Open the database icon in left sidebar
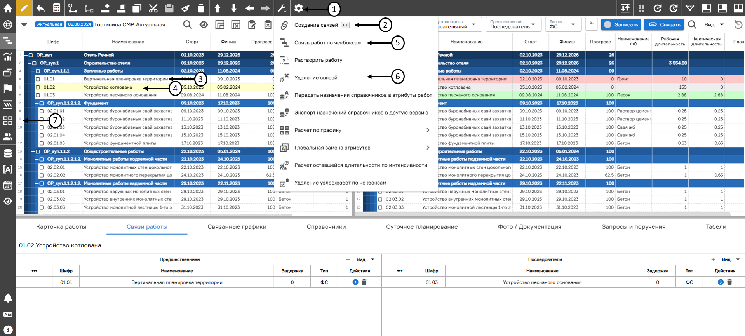745x336 pixels. [8, 153]
